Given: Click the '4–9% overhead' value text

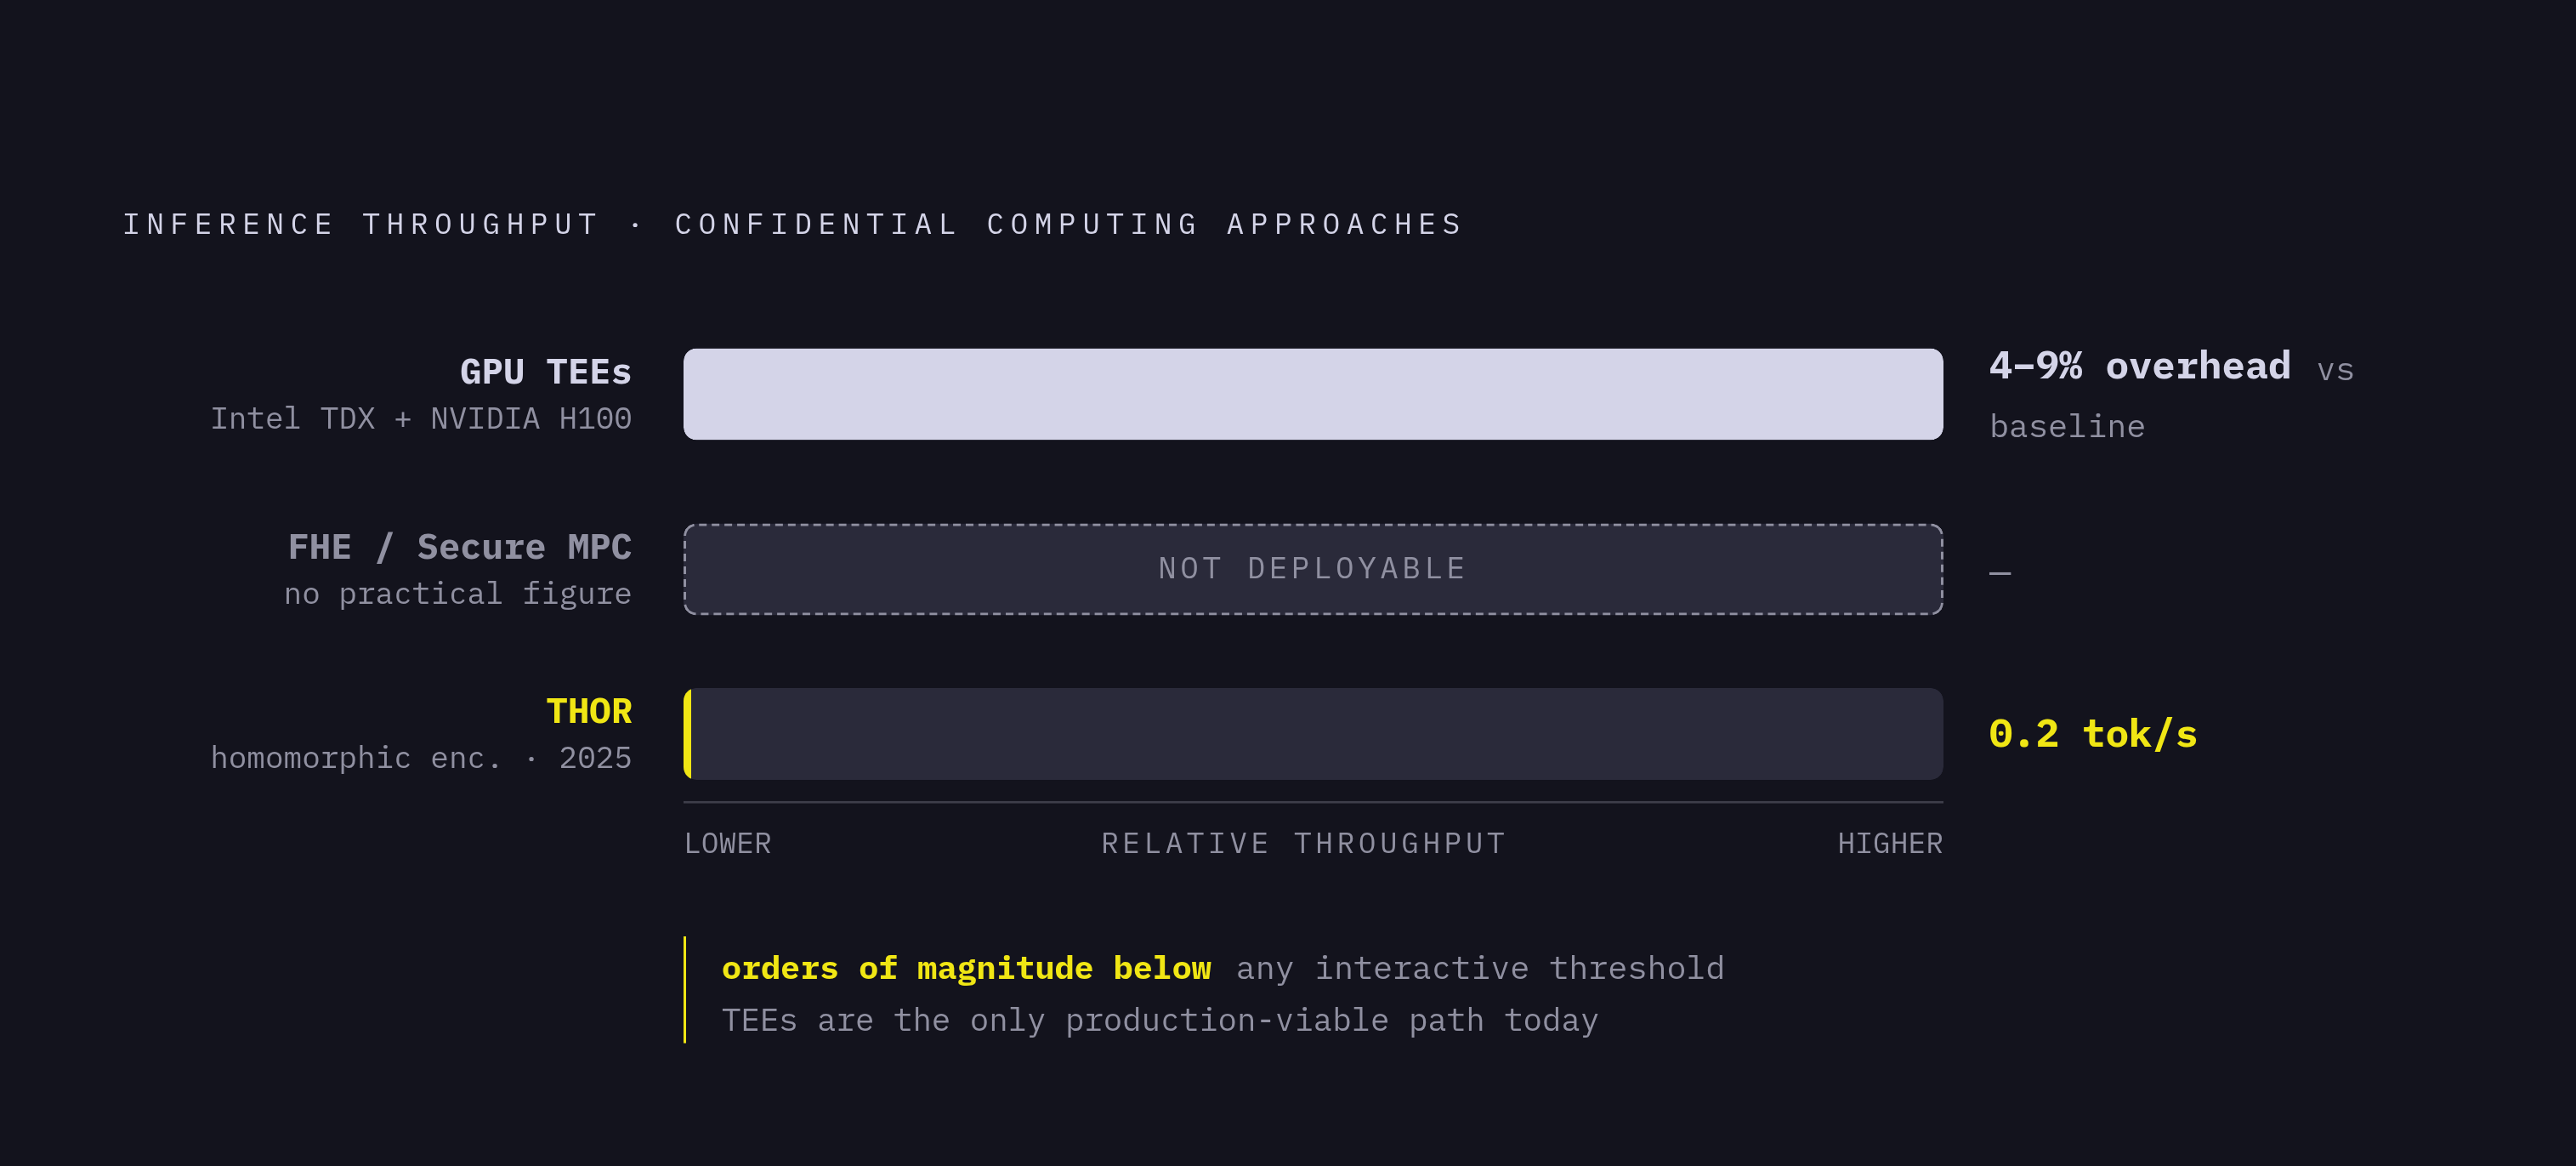Looking at the screenshot, I should (x=2139, y=366).
